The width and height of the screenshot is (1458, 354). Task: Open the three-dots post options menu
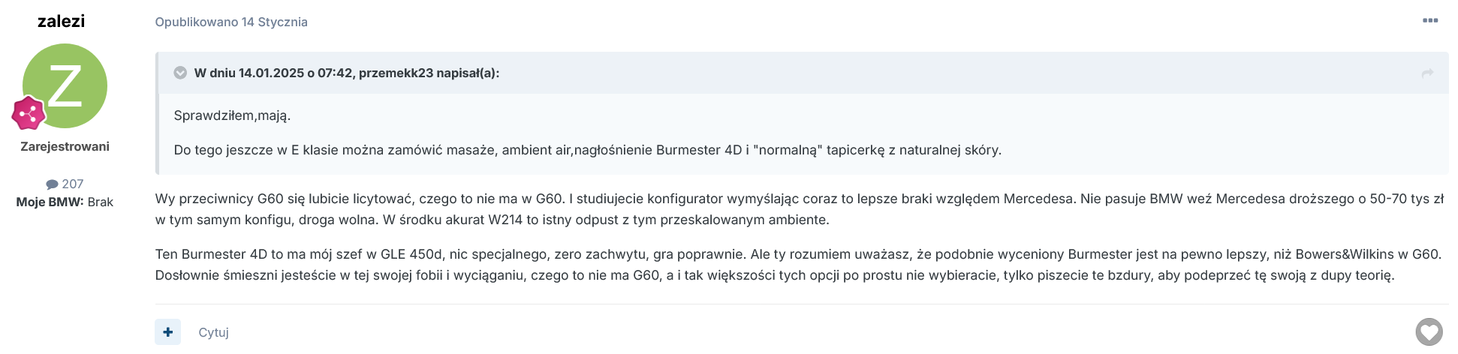click(x=1429, y=21)
